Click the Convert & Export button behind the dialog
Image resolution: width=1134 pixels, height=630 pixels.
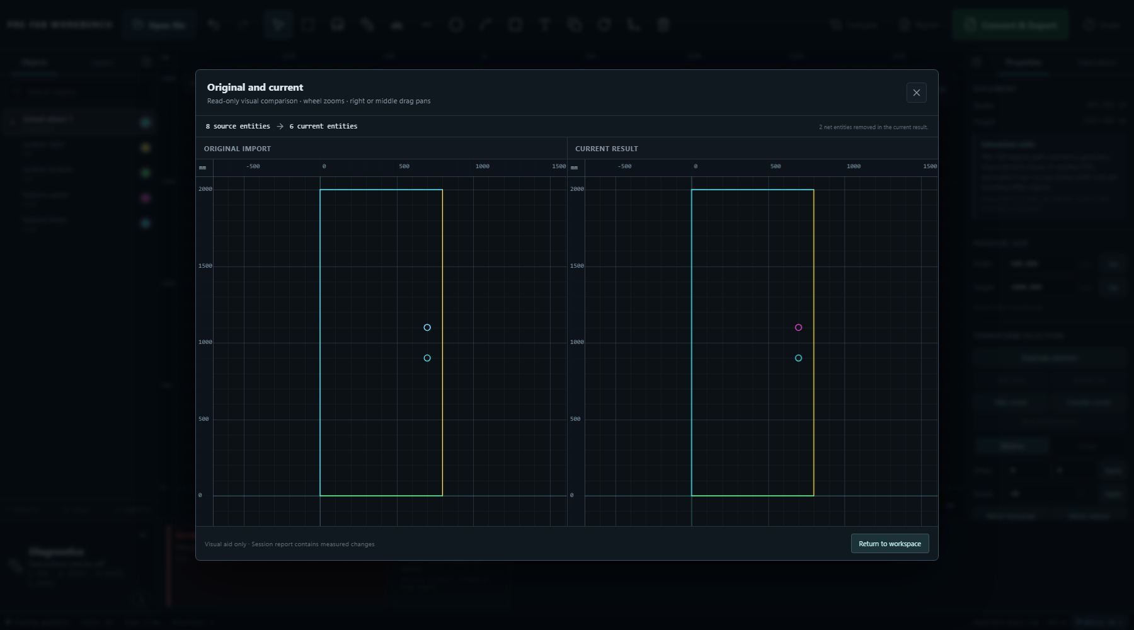(1011, 25)
